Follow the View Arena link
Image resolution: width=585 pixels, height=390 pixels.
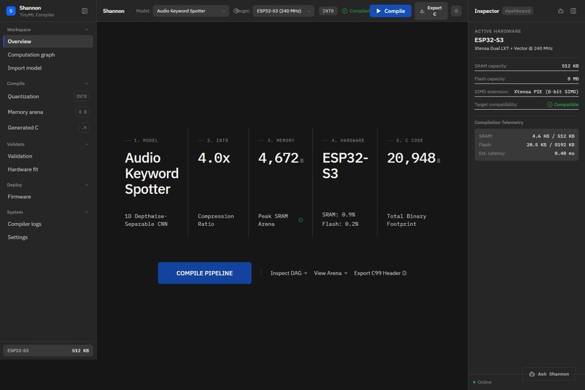330,273
